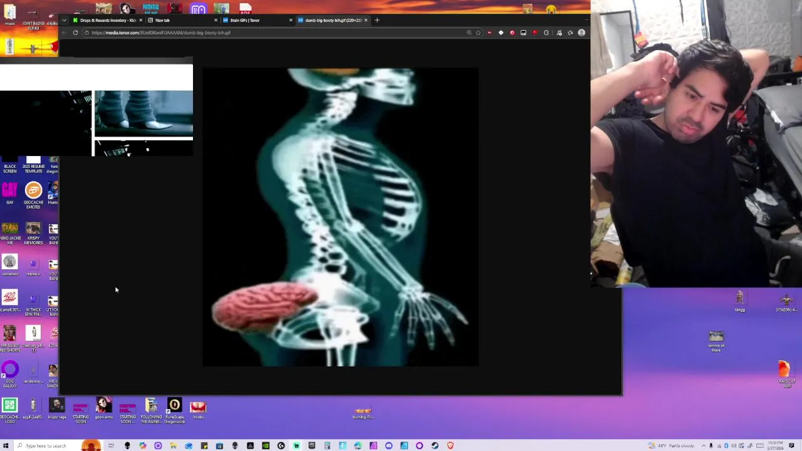802x451 pixels.
Task: Open Task View on taskbar
Action: pos(111,445)
